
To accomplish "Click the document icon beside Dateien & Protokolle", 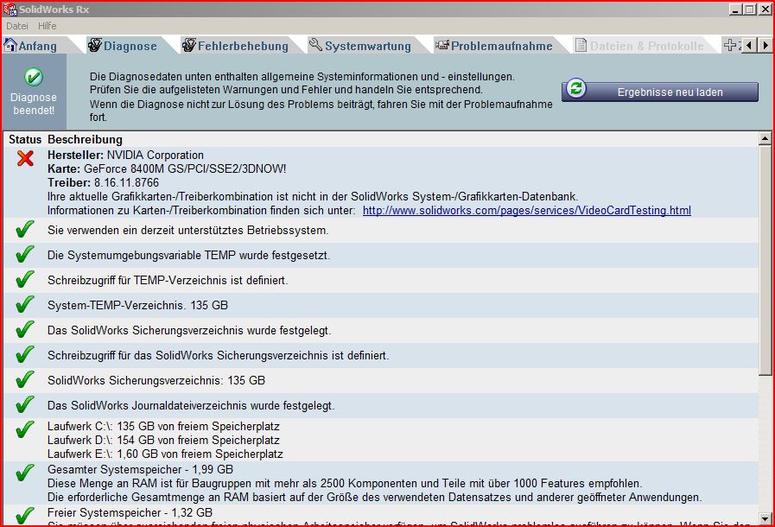I will [581, 45].
